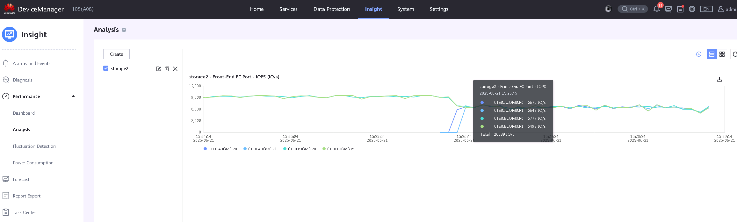The image size is (737, 222).
Task: Open Task Center in the sidebar
Action: [24, 212]
